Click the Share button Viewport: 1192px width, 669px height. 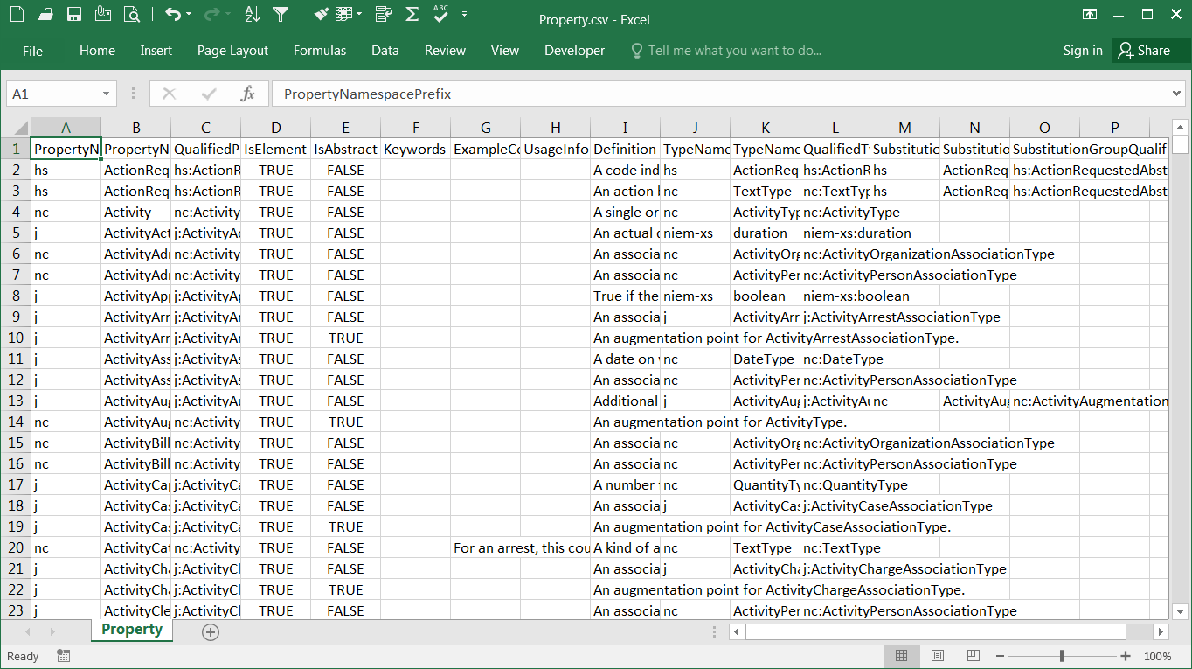(1144, 51)
